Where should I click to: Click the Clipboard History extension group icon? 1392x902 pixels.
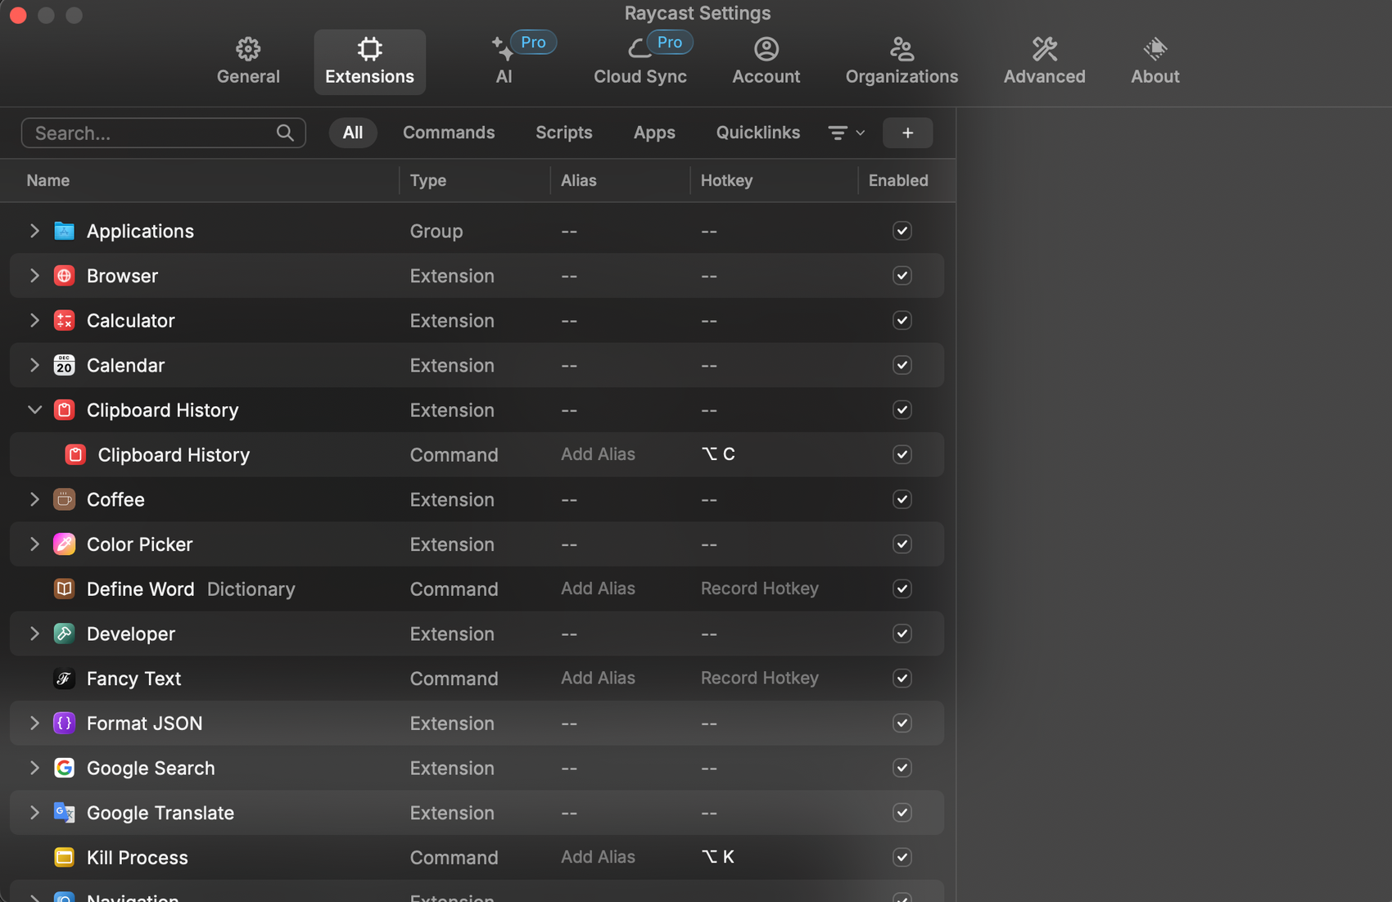(x=64, y=410)
